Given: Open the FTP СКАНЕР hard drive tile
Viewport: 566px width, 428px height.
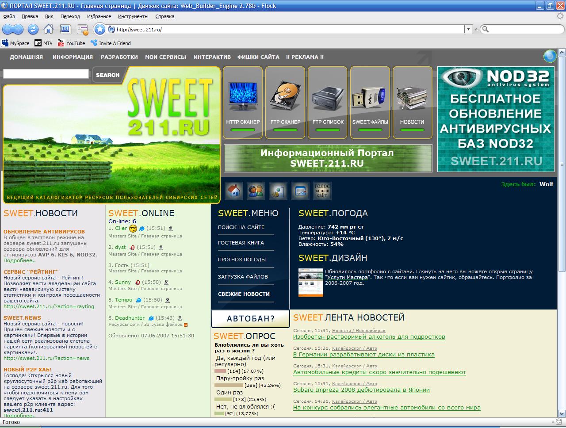Looking at the screenshot, I should (285, 103).
